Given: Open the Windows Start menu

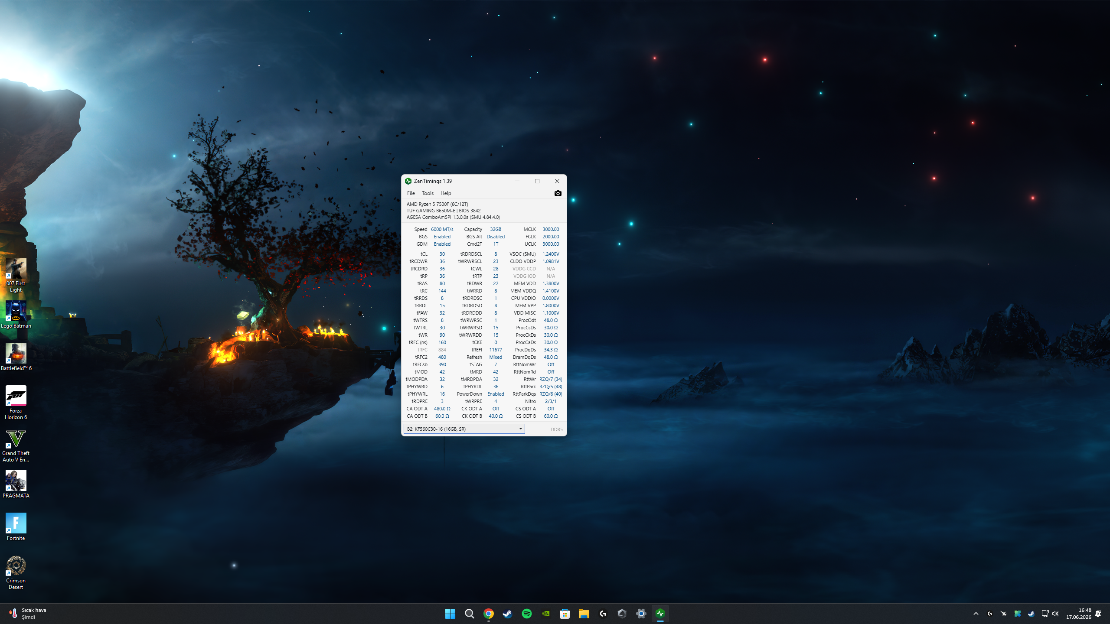Looking at the screenshot, I should tap(450, 614).
